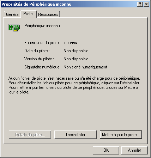Click the Signataire numérique label
151x158 pixels.
[x=43, y=67]
